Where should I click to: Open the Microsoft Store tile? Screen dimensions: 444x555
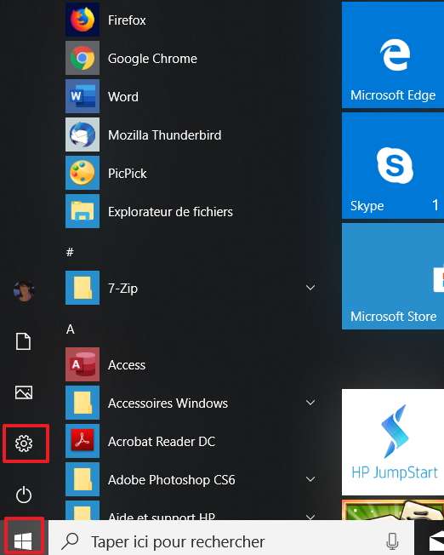tap(393, 276)
